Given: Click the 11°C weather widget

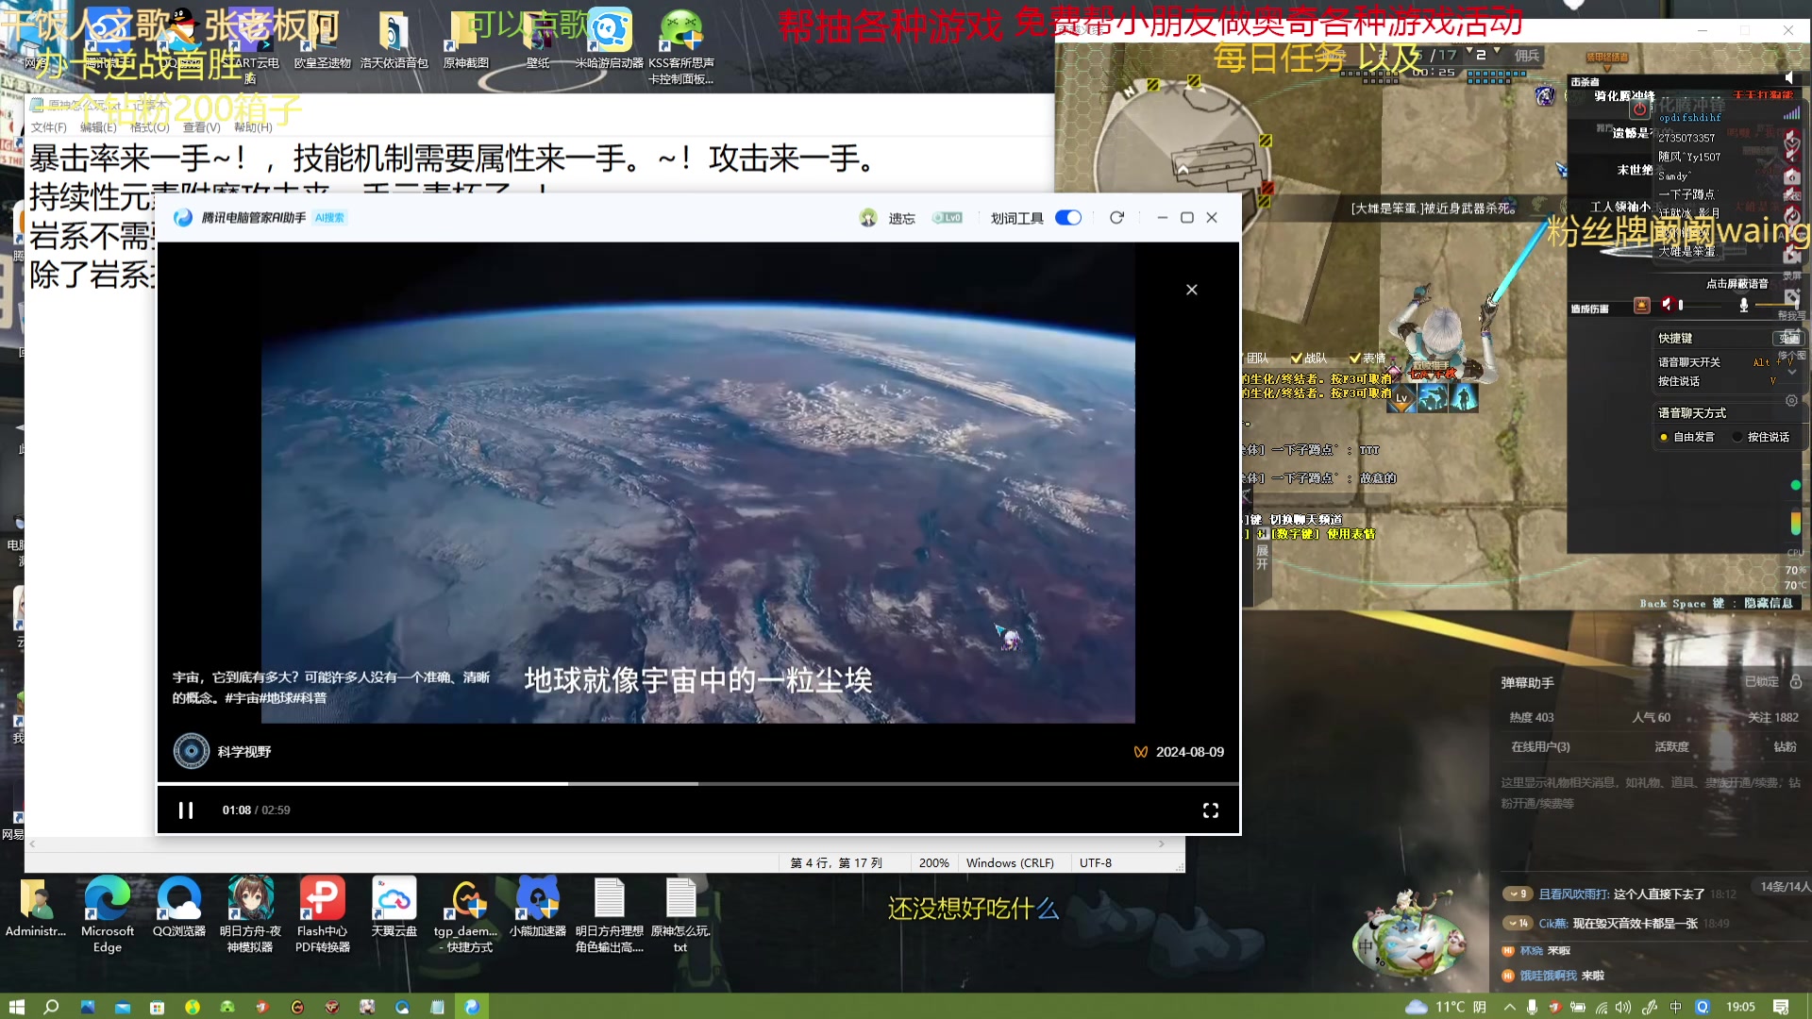Looking at the screenshot, I should tap(1446, 1007).
